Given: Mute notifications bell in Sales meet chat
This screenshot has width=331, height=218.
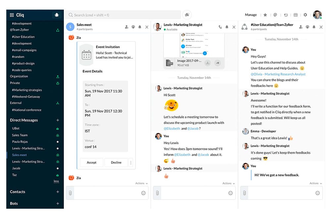Looking at the screenshot, I should pos(140,27).
